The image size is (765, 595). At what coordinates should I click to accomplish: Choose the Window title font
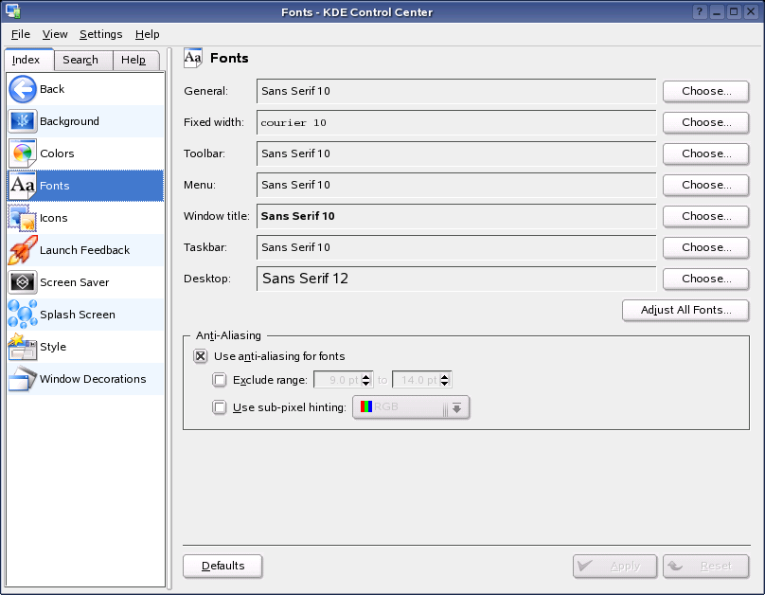coord(705,216)
